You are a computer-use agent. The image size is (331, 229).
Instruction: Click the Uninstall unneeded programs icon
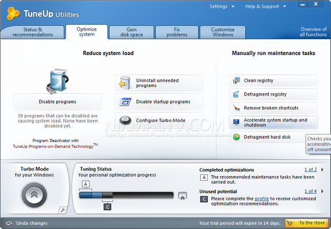click(124, 83)
